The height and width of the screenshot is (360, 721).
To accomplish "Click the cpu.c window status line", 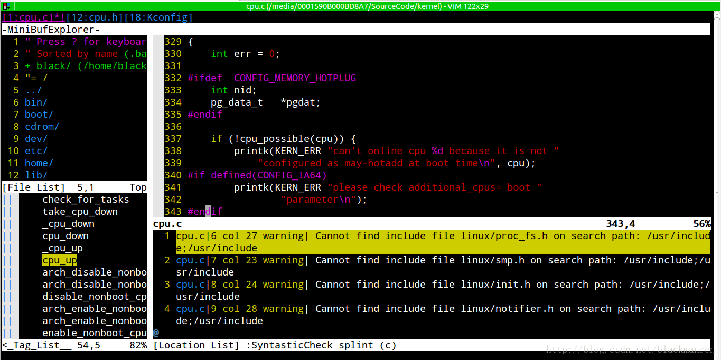I will coord(432,224).
